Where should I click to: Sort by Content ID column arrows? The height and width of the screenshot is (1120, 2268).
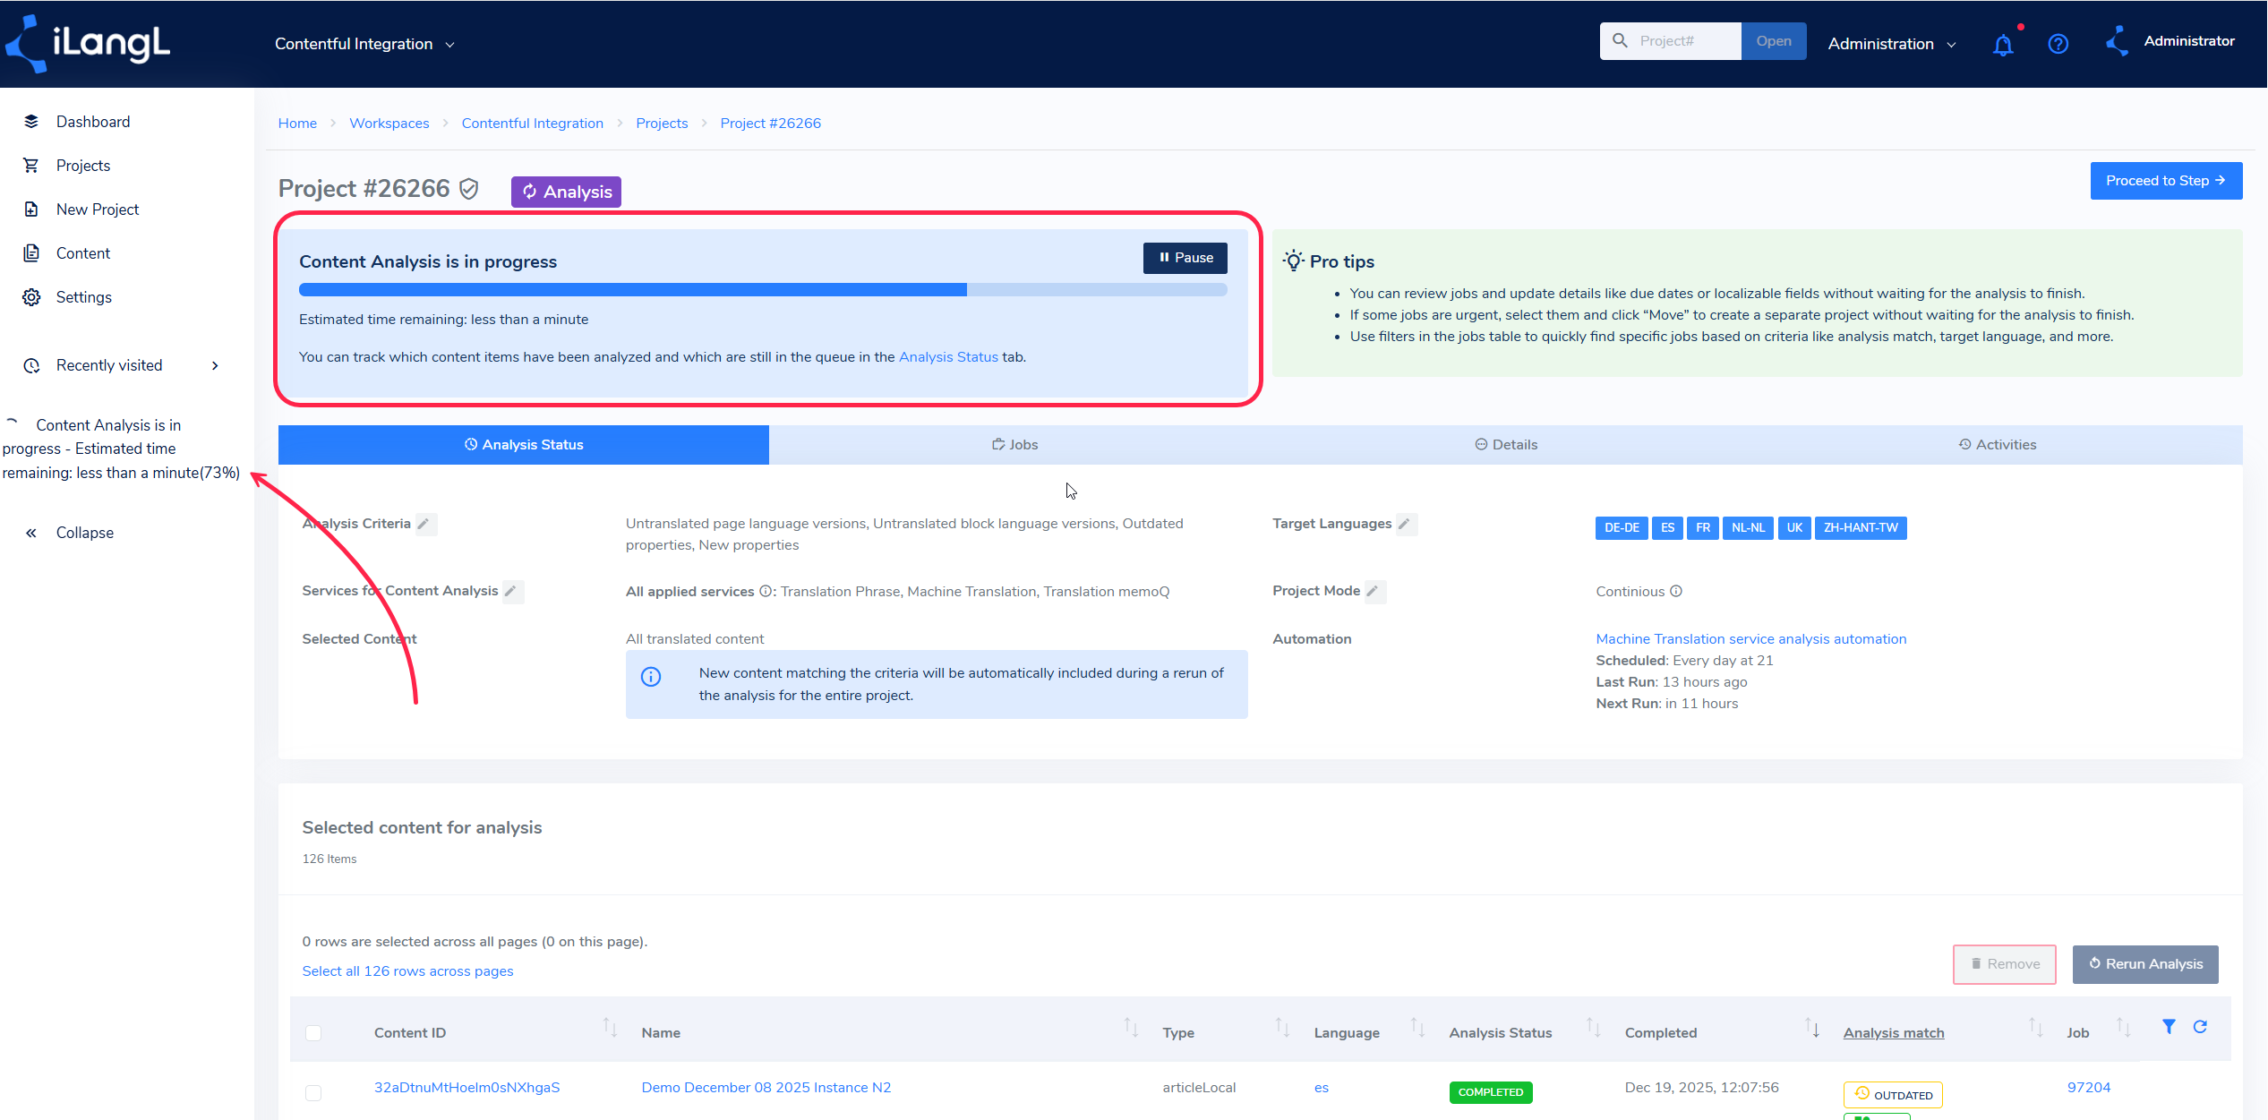[x=610, y=1028]
